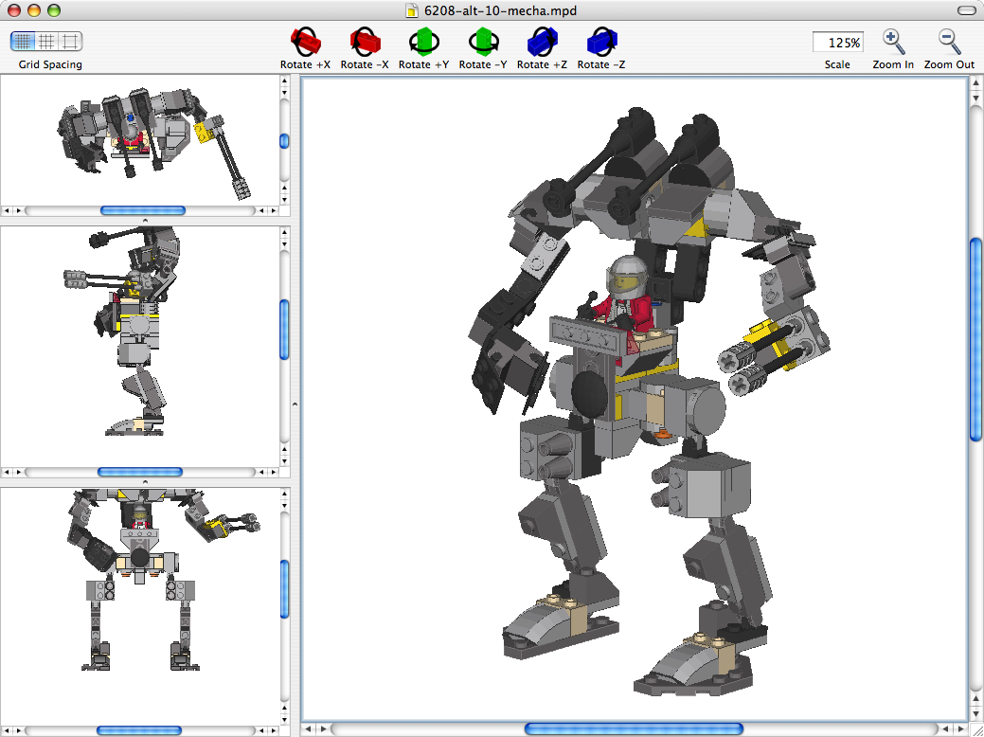Viewport: 984px width, 737px height.
Task: Select the fine grid spacing segment
Action: pos(21,41)
